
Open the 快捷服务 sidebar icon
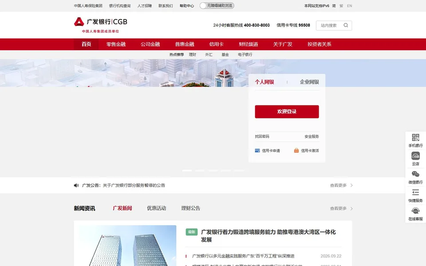[x=415, y=192]
